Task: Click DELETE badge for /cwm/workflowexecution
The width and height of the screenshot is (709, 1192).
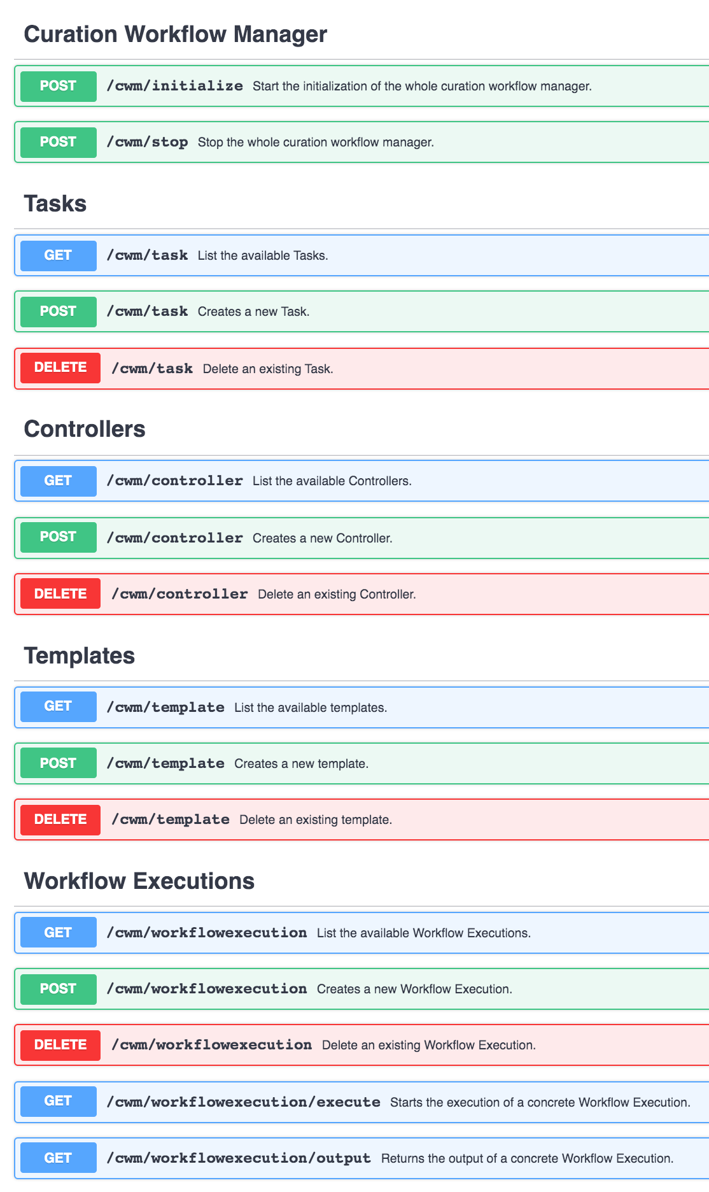Action: (x=60, y=1045)
